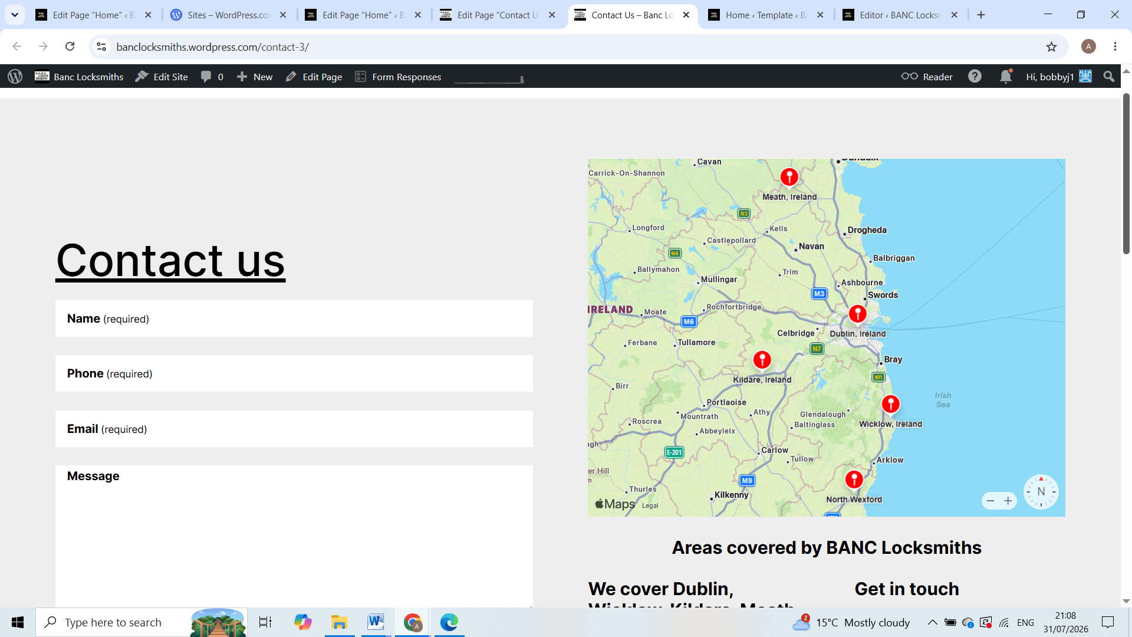
Task: Bookmark this page with the star icon
Action: pyautogui.click(x=1051, y=47)
